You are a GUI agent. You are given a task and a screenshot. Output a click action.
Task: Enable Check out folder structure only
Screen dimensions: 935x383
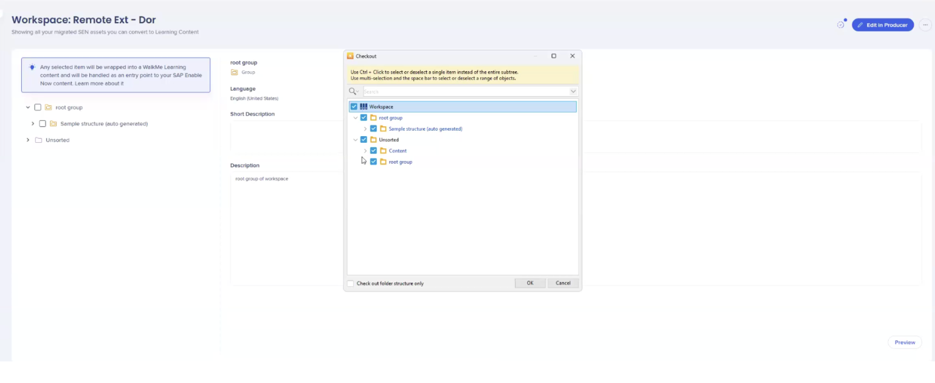coord(351,283)
